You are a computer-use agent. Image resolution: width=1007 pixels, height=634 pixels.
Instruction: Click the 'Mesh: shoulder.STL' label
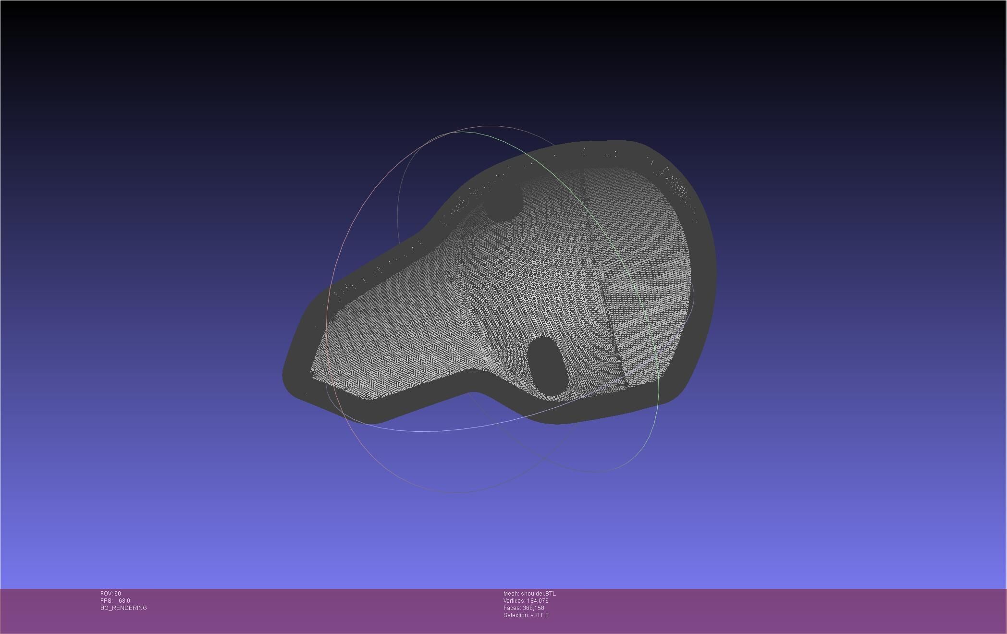tap(529, 594)
